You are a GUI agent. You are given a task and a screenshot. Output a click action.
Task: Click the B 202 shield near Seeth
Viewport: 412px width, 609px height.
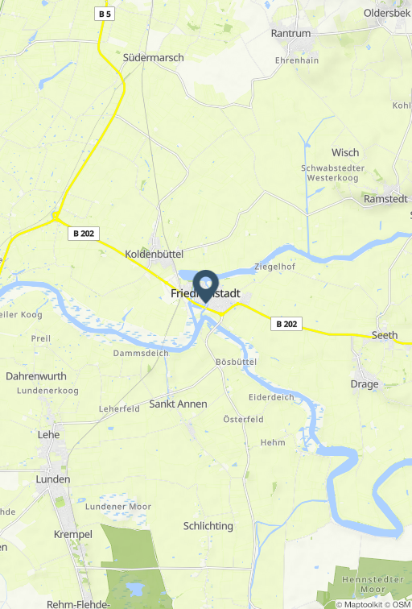point(286,324)
